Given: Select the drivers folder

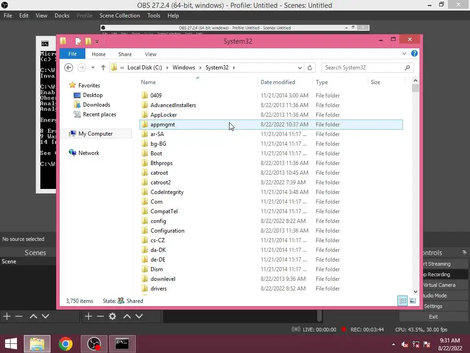Looking at the screenshot, I should [271, 289].
